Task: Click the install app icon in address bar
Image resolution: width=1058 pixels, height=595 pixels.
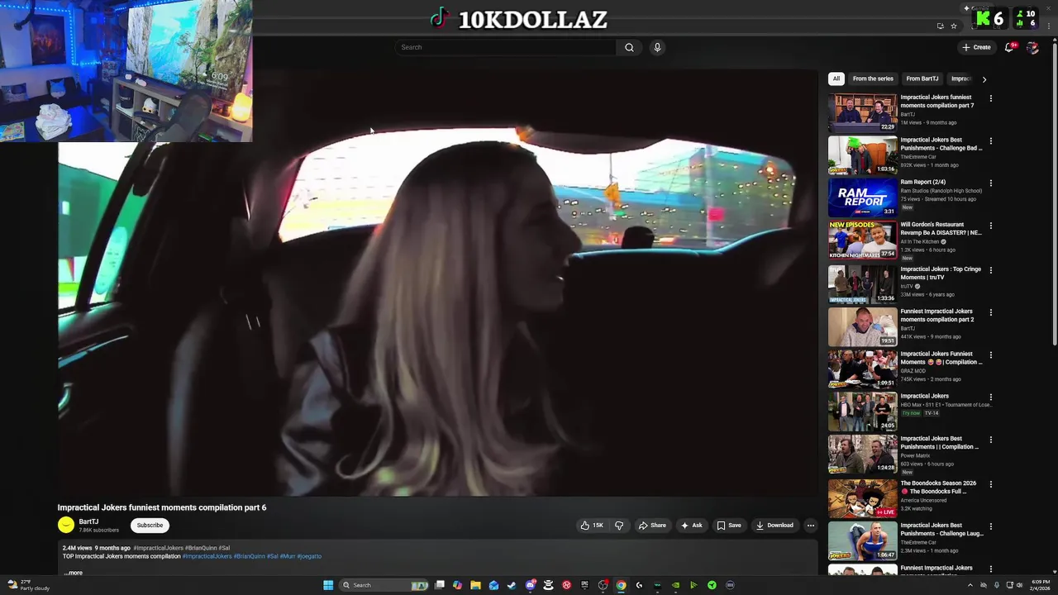Action: (x=940, y=26)
